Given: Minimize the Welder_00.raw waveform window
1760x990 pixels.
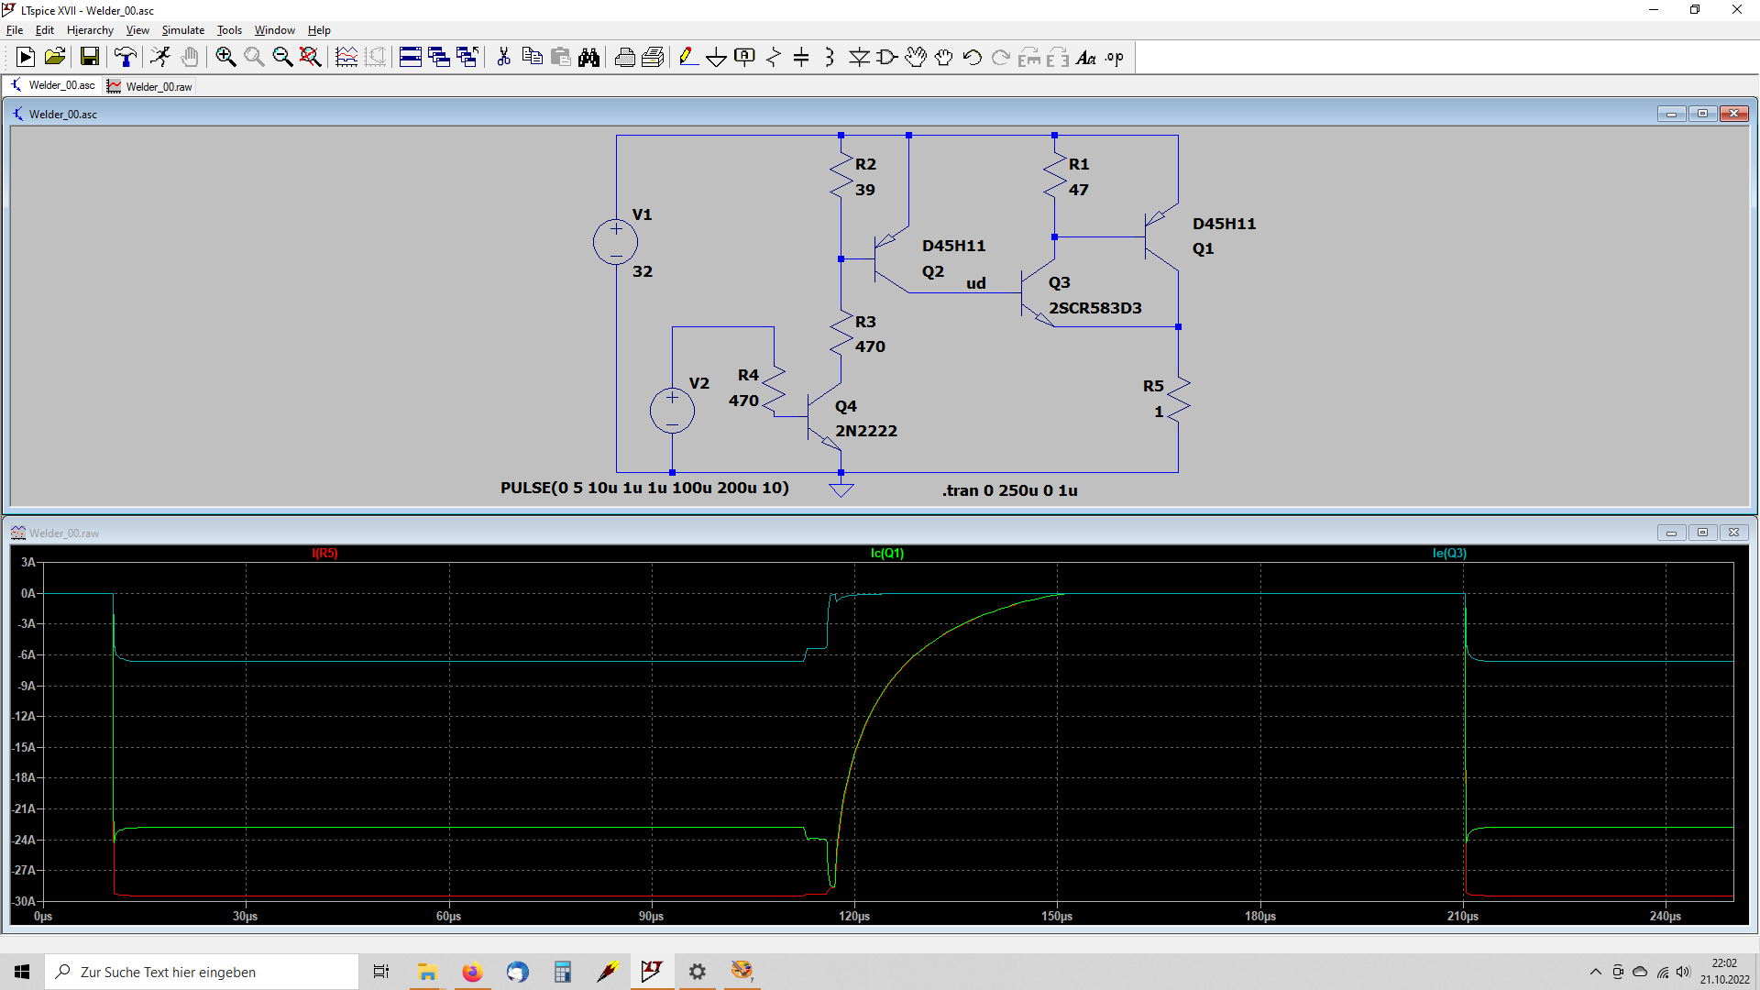Looking at the screenshot, I should (1671, 533).
